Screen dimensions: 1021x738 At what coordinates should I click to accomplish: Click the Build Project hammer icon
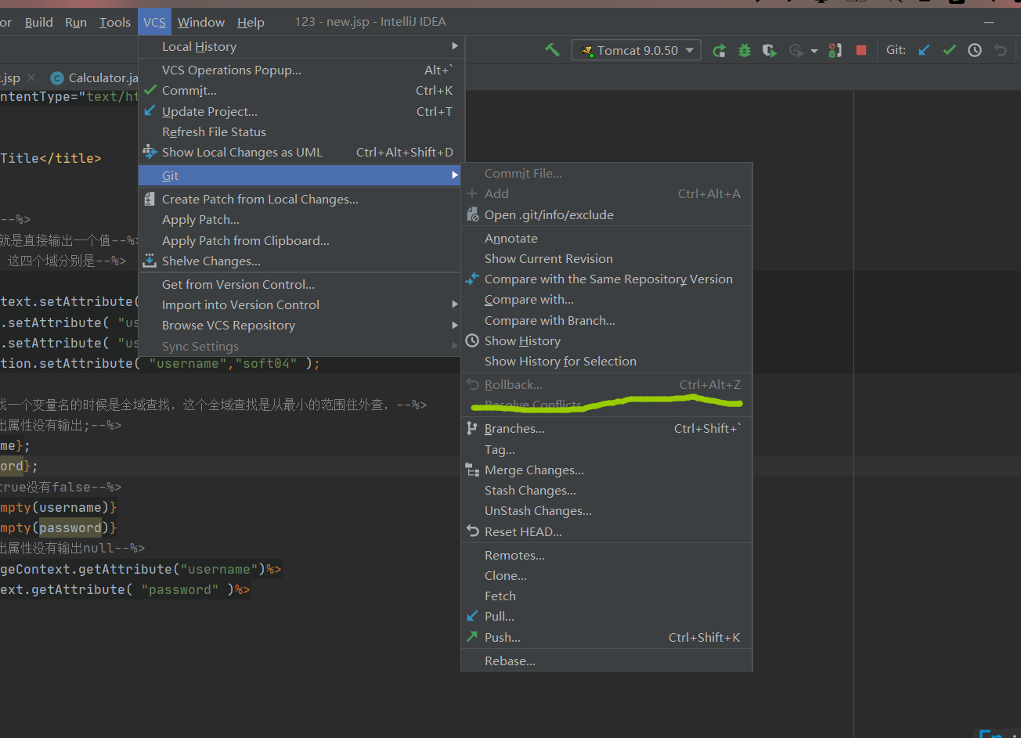pyautogui.click(x=553, y=50)
